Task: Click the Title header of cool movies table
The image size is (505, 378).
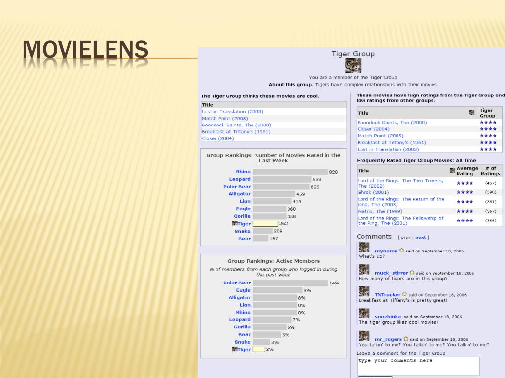Action: tap(208, 105)
